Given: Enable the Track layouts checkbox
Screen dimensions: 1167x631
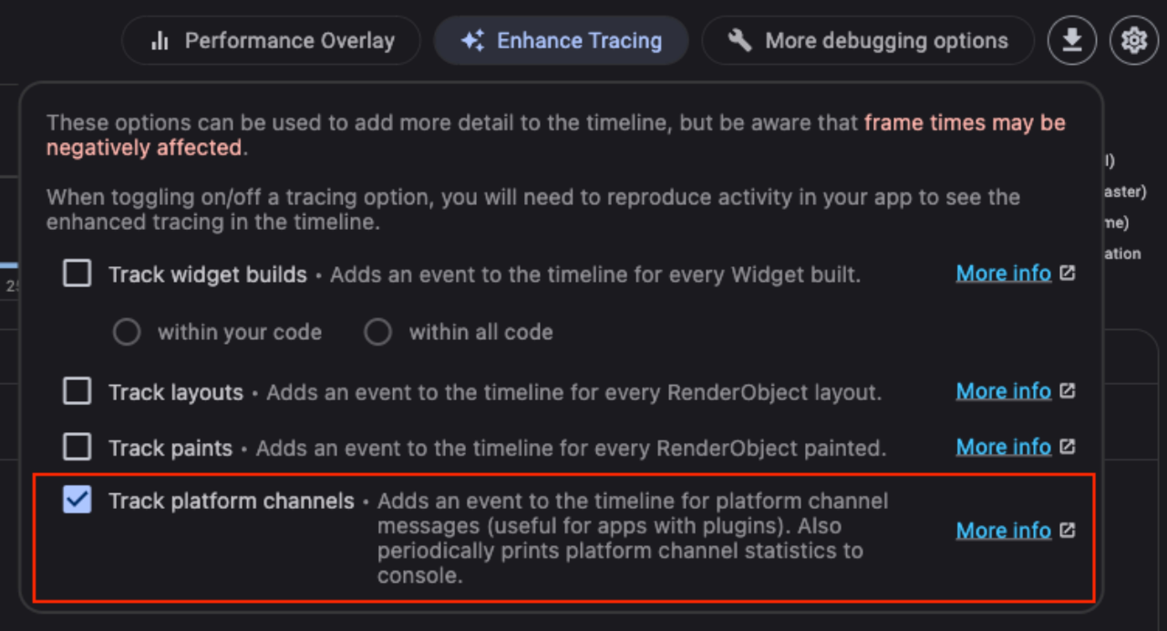Looking at the screenshot, I should pos(77,391).
